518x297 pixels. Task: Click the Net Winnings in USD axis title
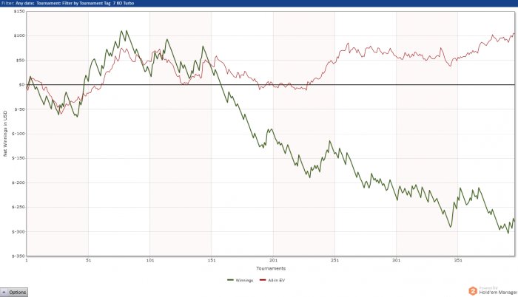(x=5, y=134)
